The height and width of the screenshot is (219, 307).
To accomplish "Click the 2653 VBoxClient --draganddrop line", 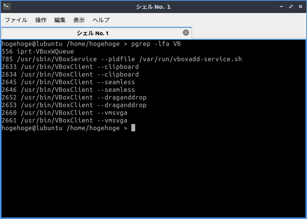I will tap(74, 105).
